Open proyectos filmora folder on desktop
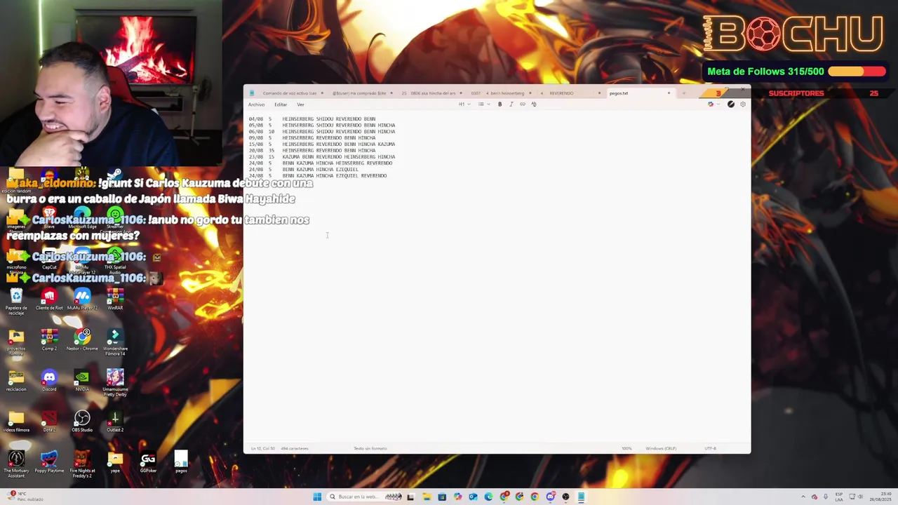Viewport: 898px width, 505px height. pyautogui.click(x=16, y=342)
